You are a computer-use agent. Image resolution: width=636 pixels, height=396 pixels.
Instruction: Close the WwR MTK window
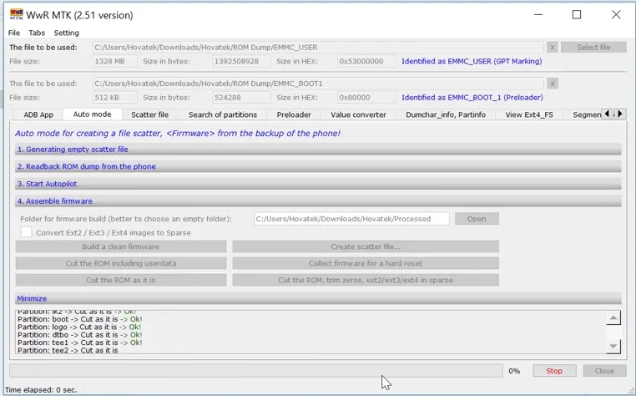click(x=616, y=15)
